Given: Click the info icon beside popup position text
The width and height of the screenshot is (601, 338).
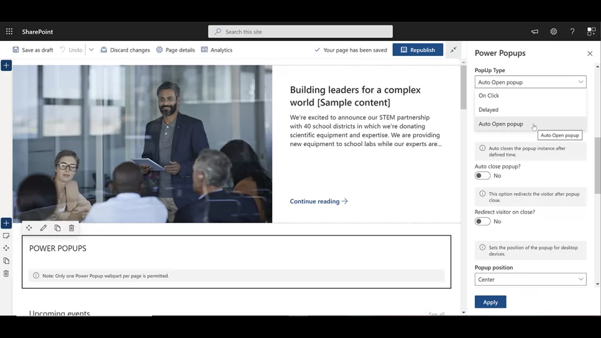Looking at the screenshot, I should [483, 247].
